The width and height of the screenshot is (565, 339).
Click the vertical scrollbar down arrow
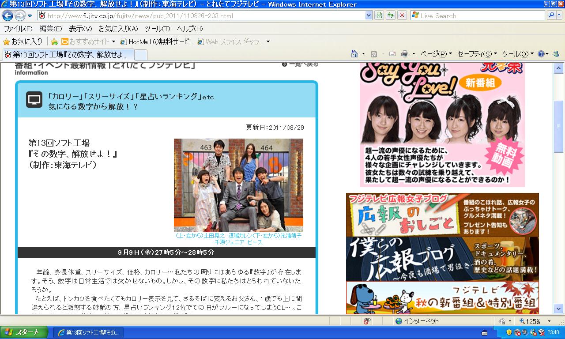[559, 309]
